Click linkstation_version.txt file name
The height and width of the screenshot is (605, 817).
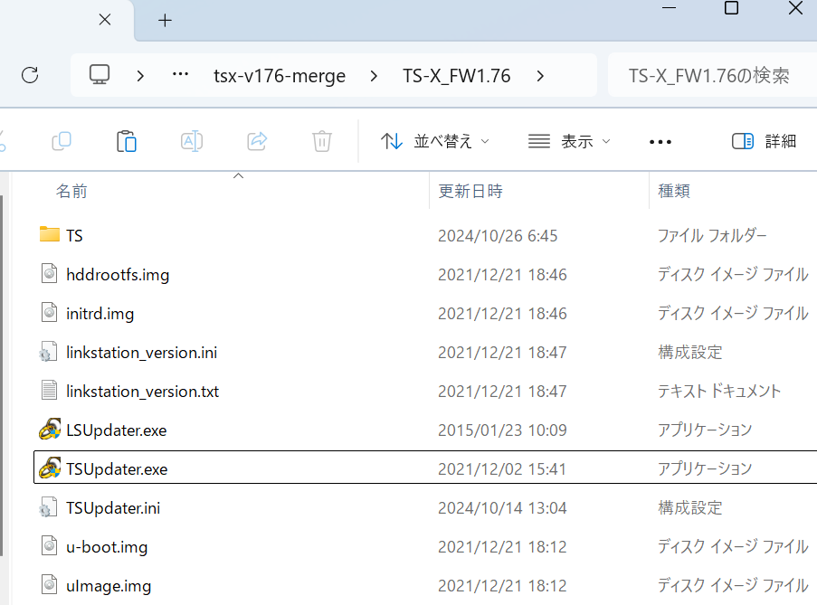click(x=142, y=392)
